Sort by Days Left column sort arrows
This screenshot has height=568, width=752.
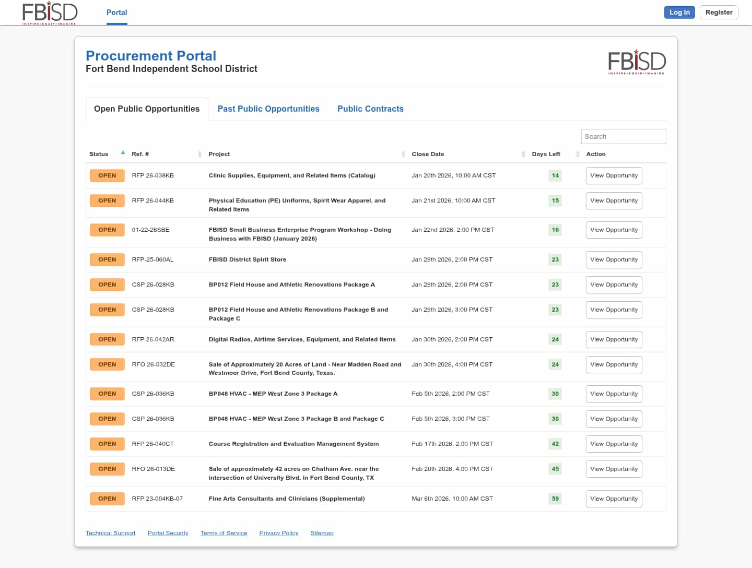(577, 154)
